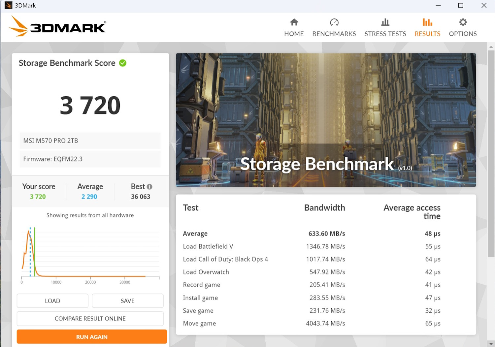Image resolution: width=495 pixels, height=347 pixels.
Task: Click the Results orange bars icon
Action: [427, 22]
